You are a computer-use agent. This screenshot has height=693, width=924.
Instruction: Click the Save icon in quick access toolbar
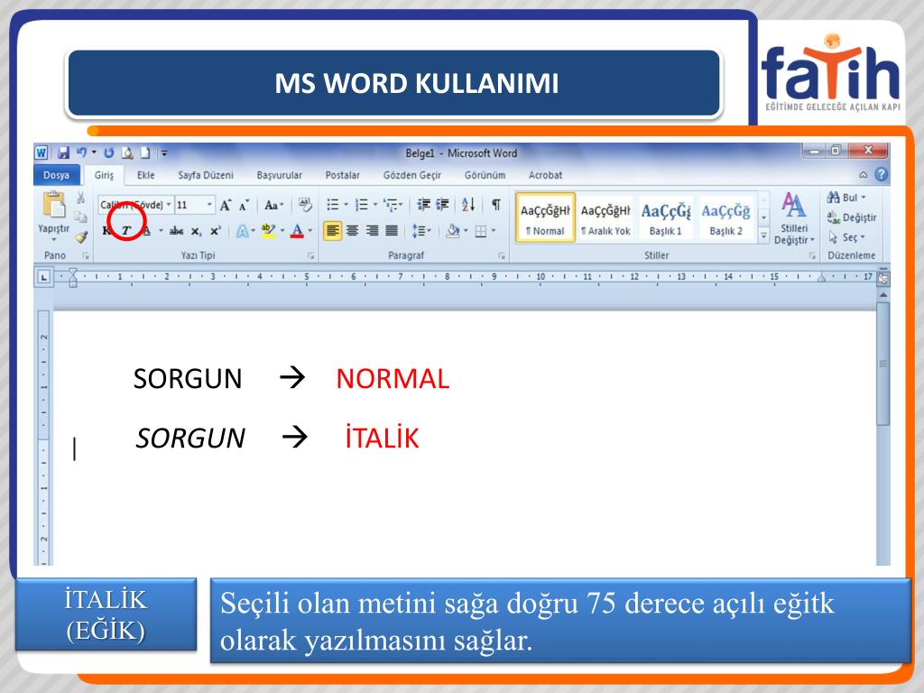(64, 153)
